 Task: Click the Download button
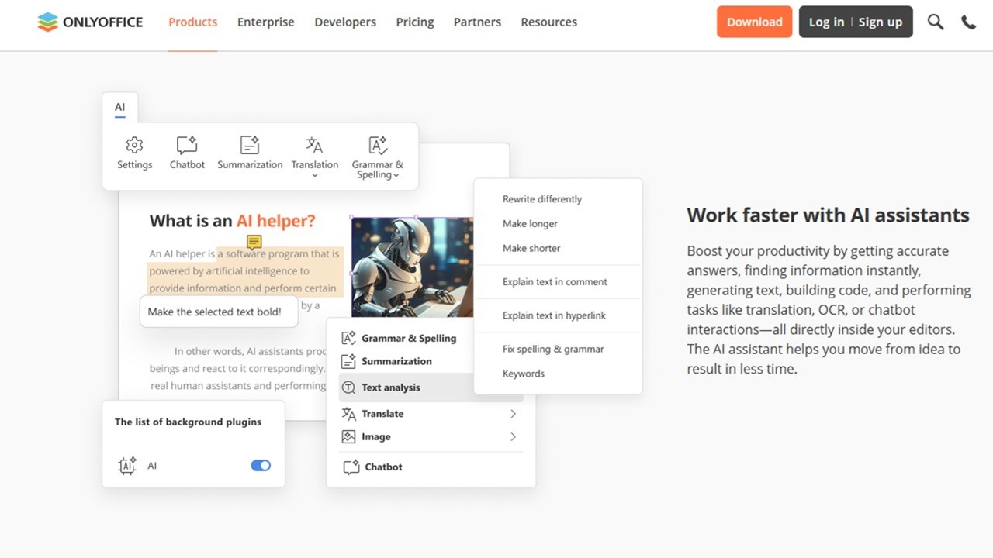754,22
